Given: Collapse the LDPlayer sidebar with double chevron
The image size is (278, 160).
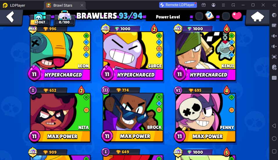Looking at the screenshot, I should click(x=274, y=5).
